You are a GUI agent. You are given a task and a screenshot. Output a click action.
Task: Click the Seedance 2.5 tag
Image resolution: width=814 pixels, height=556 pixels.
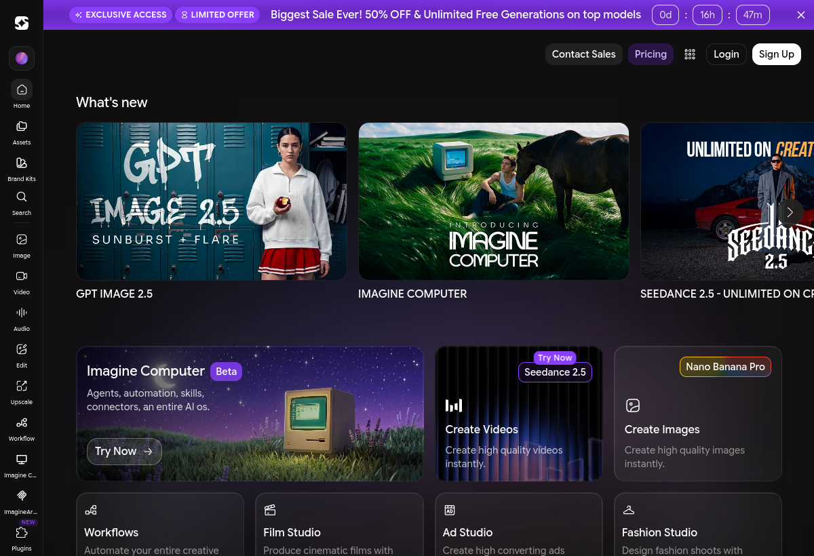point(555,372)
